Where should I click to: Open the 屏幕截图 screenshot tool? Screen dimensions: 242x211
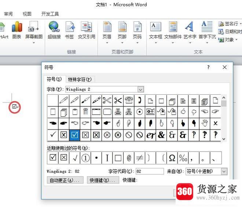tap(34, 30)
